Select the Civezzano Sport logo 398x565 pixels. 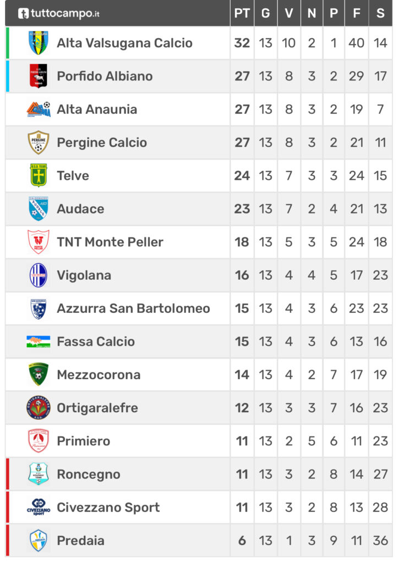coord(39,507)
